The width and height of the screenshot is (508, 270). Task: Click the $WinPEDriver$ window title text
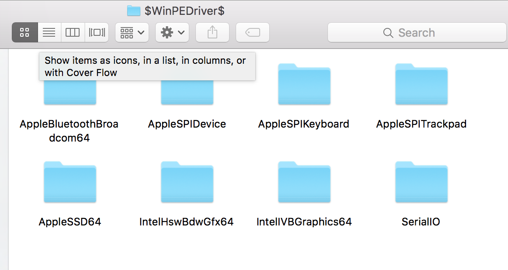[x=184, y=10]
